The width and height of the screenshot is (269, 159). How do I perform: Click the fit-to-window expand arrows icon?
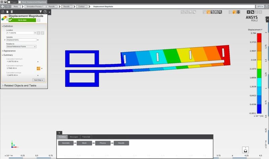pos(238,12)
